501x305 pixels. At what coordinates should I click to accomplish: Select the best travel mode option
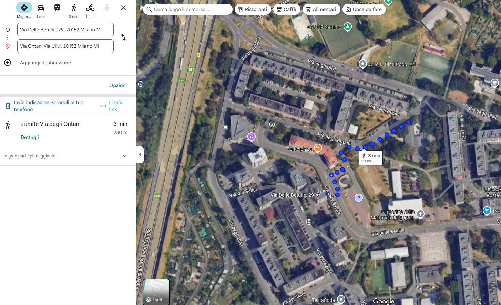point(24,8)
